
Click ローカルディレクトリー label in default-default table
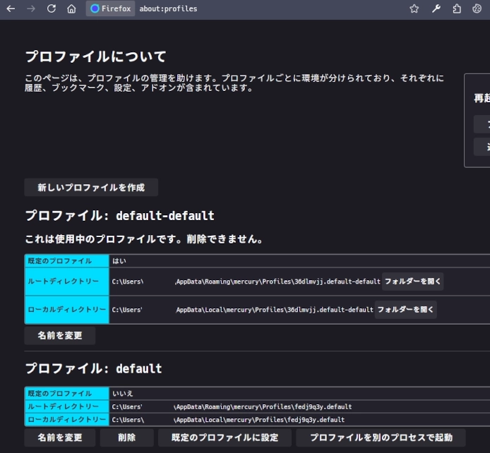(67, 310)
